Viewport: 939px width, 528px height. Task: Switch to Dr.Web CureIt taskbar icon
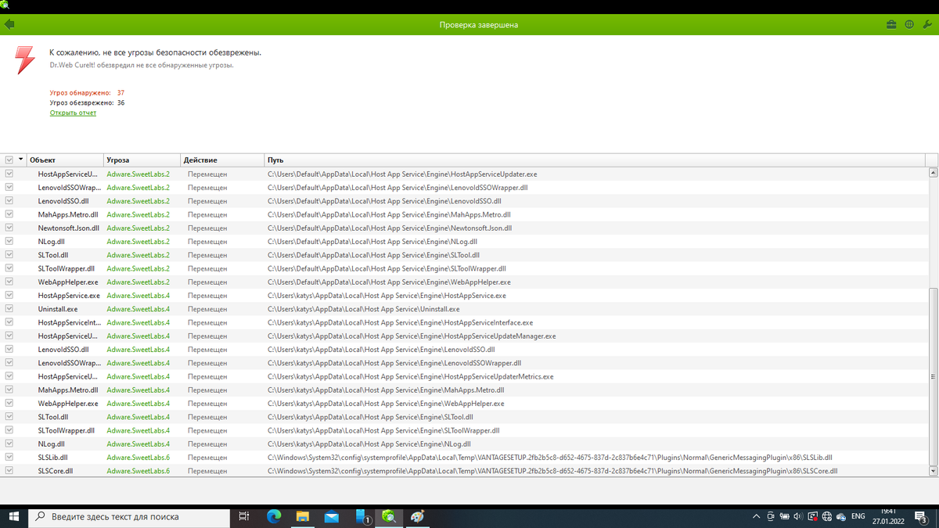coord(389,516)
